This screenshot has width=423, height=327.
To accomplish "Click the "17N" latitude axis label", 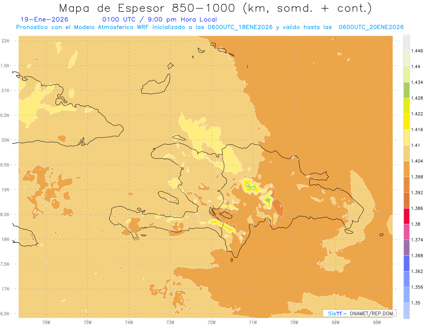I will 6,289.
